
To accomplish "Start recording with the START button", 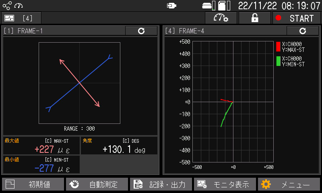I will 296,18.
